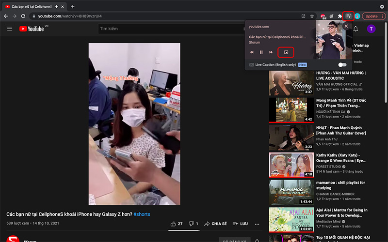Open the Chrome three-dot menu beside Update
The width and height of the screenshot is (388, 242).
[383, 16]
